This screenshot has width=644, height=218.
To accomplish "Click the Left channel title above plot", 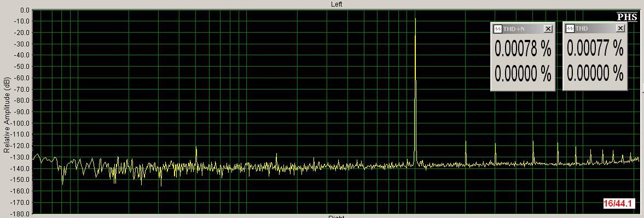I will (336, 4).
